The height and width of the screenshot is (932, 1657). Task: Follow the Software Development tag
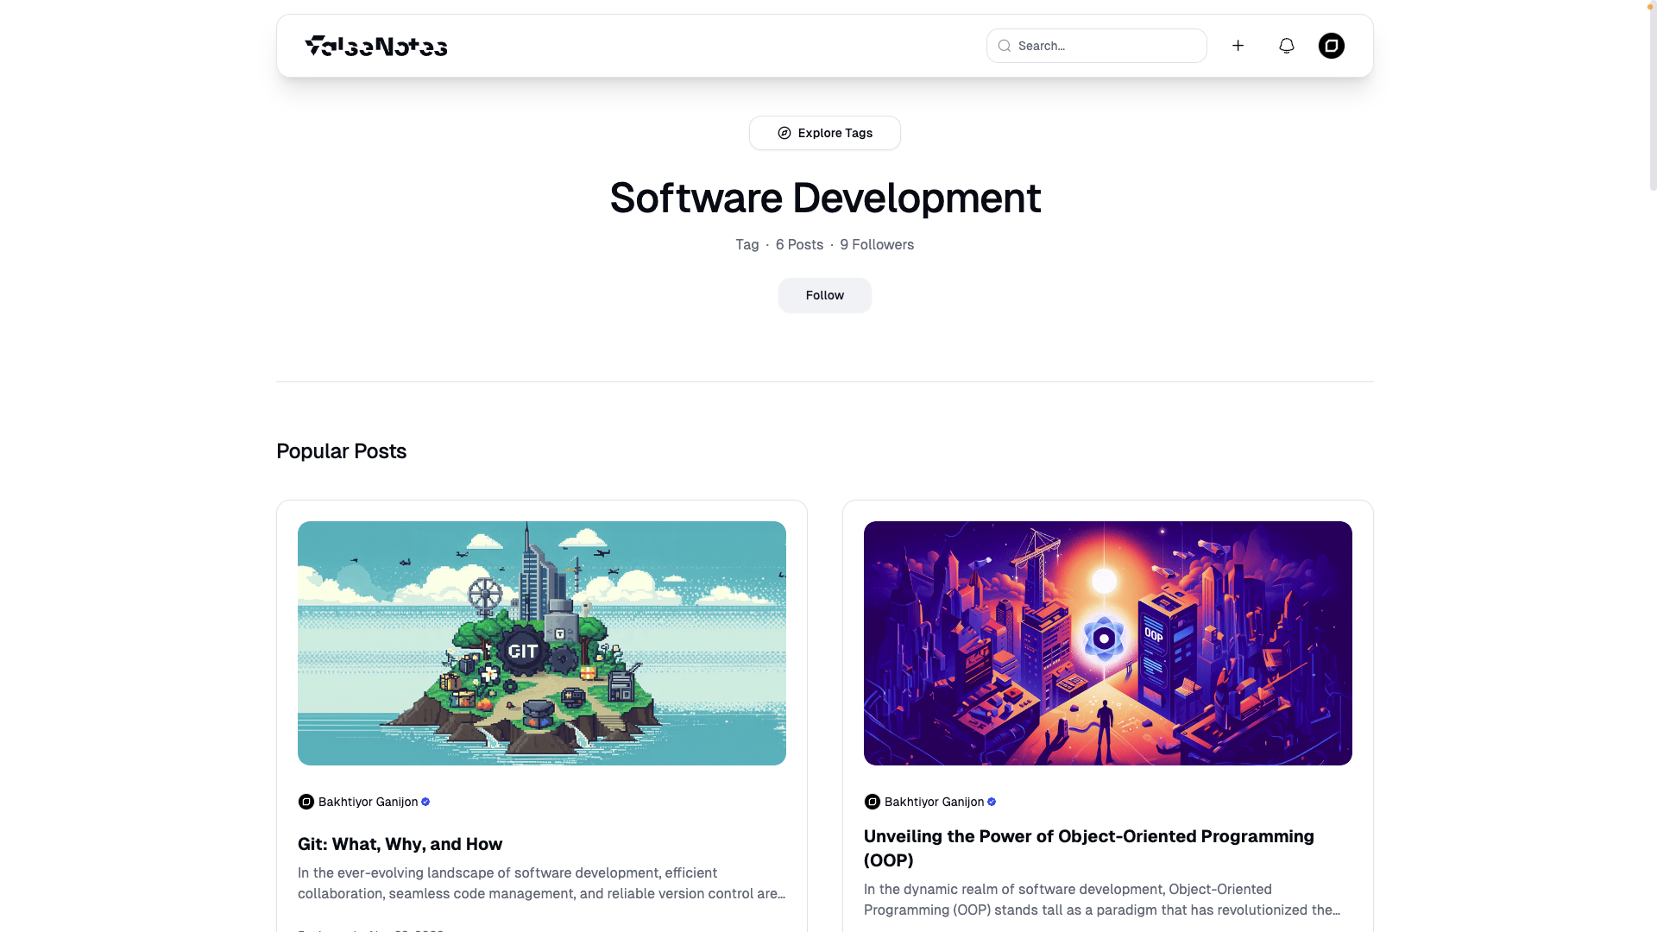824,295
